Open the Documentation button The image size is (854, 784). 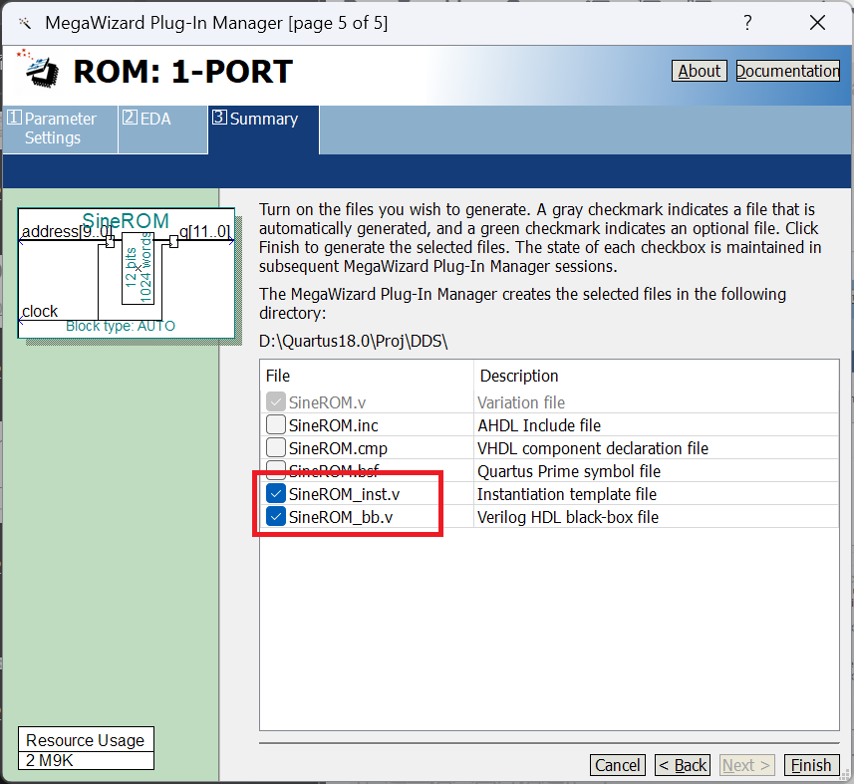coord(787,71)
